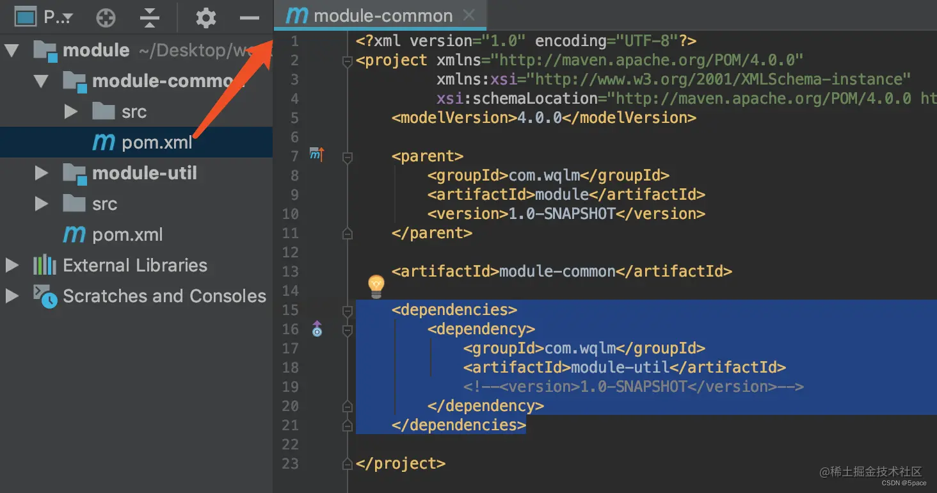Expand External Libraries node
The image size is (937, 493).
12,265
